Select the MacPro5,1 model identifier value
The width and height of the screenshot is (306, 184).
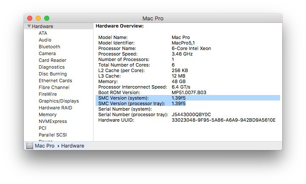183,43
